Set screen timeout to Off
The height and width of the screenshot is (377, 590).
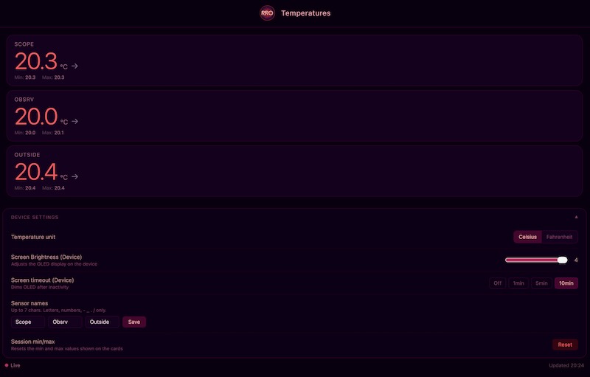pyautogui.click(x=497, y=283)
